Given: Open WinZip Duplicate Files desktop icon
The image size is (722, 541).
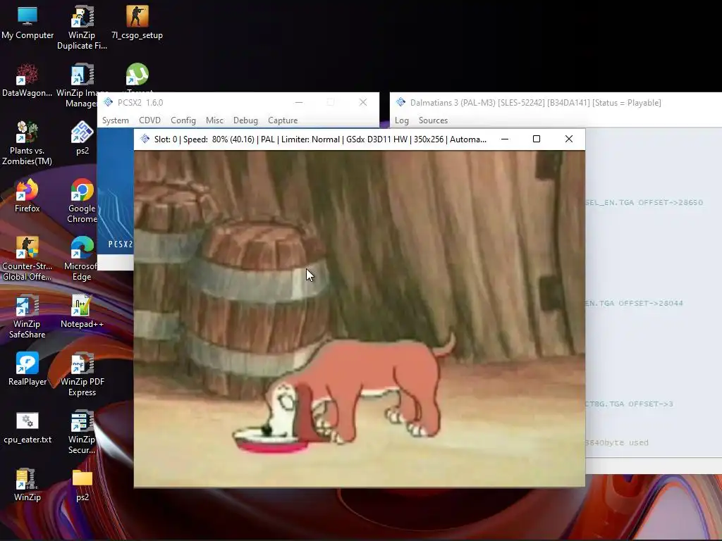Looking at the screenshot, I should click(x=82, y=27).
